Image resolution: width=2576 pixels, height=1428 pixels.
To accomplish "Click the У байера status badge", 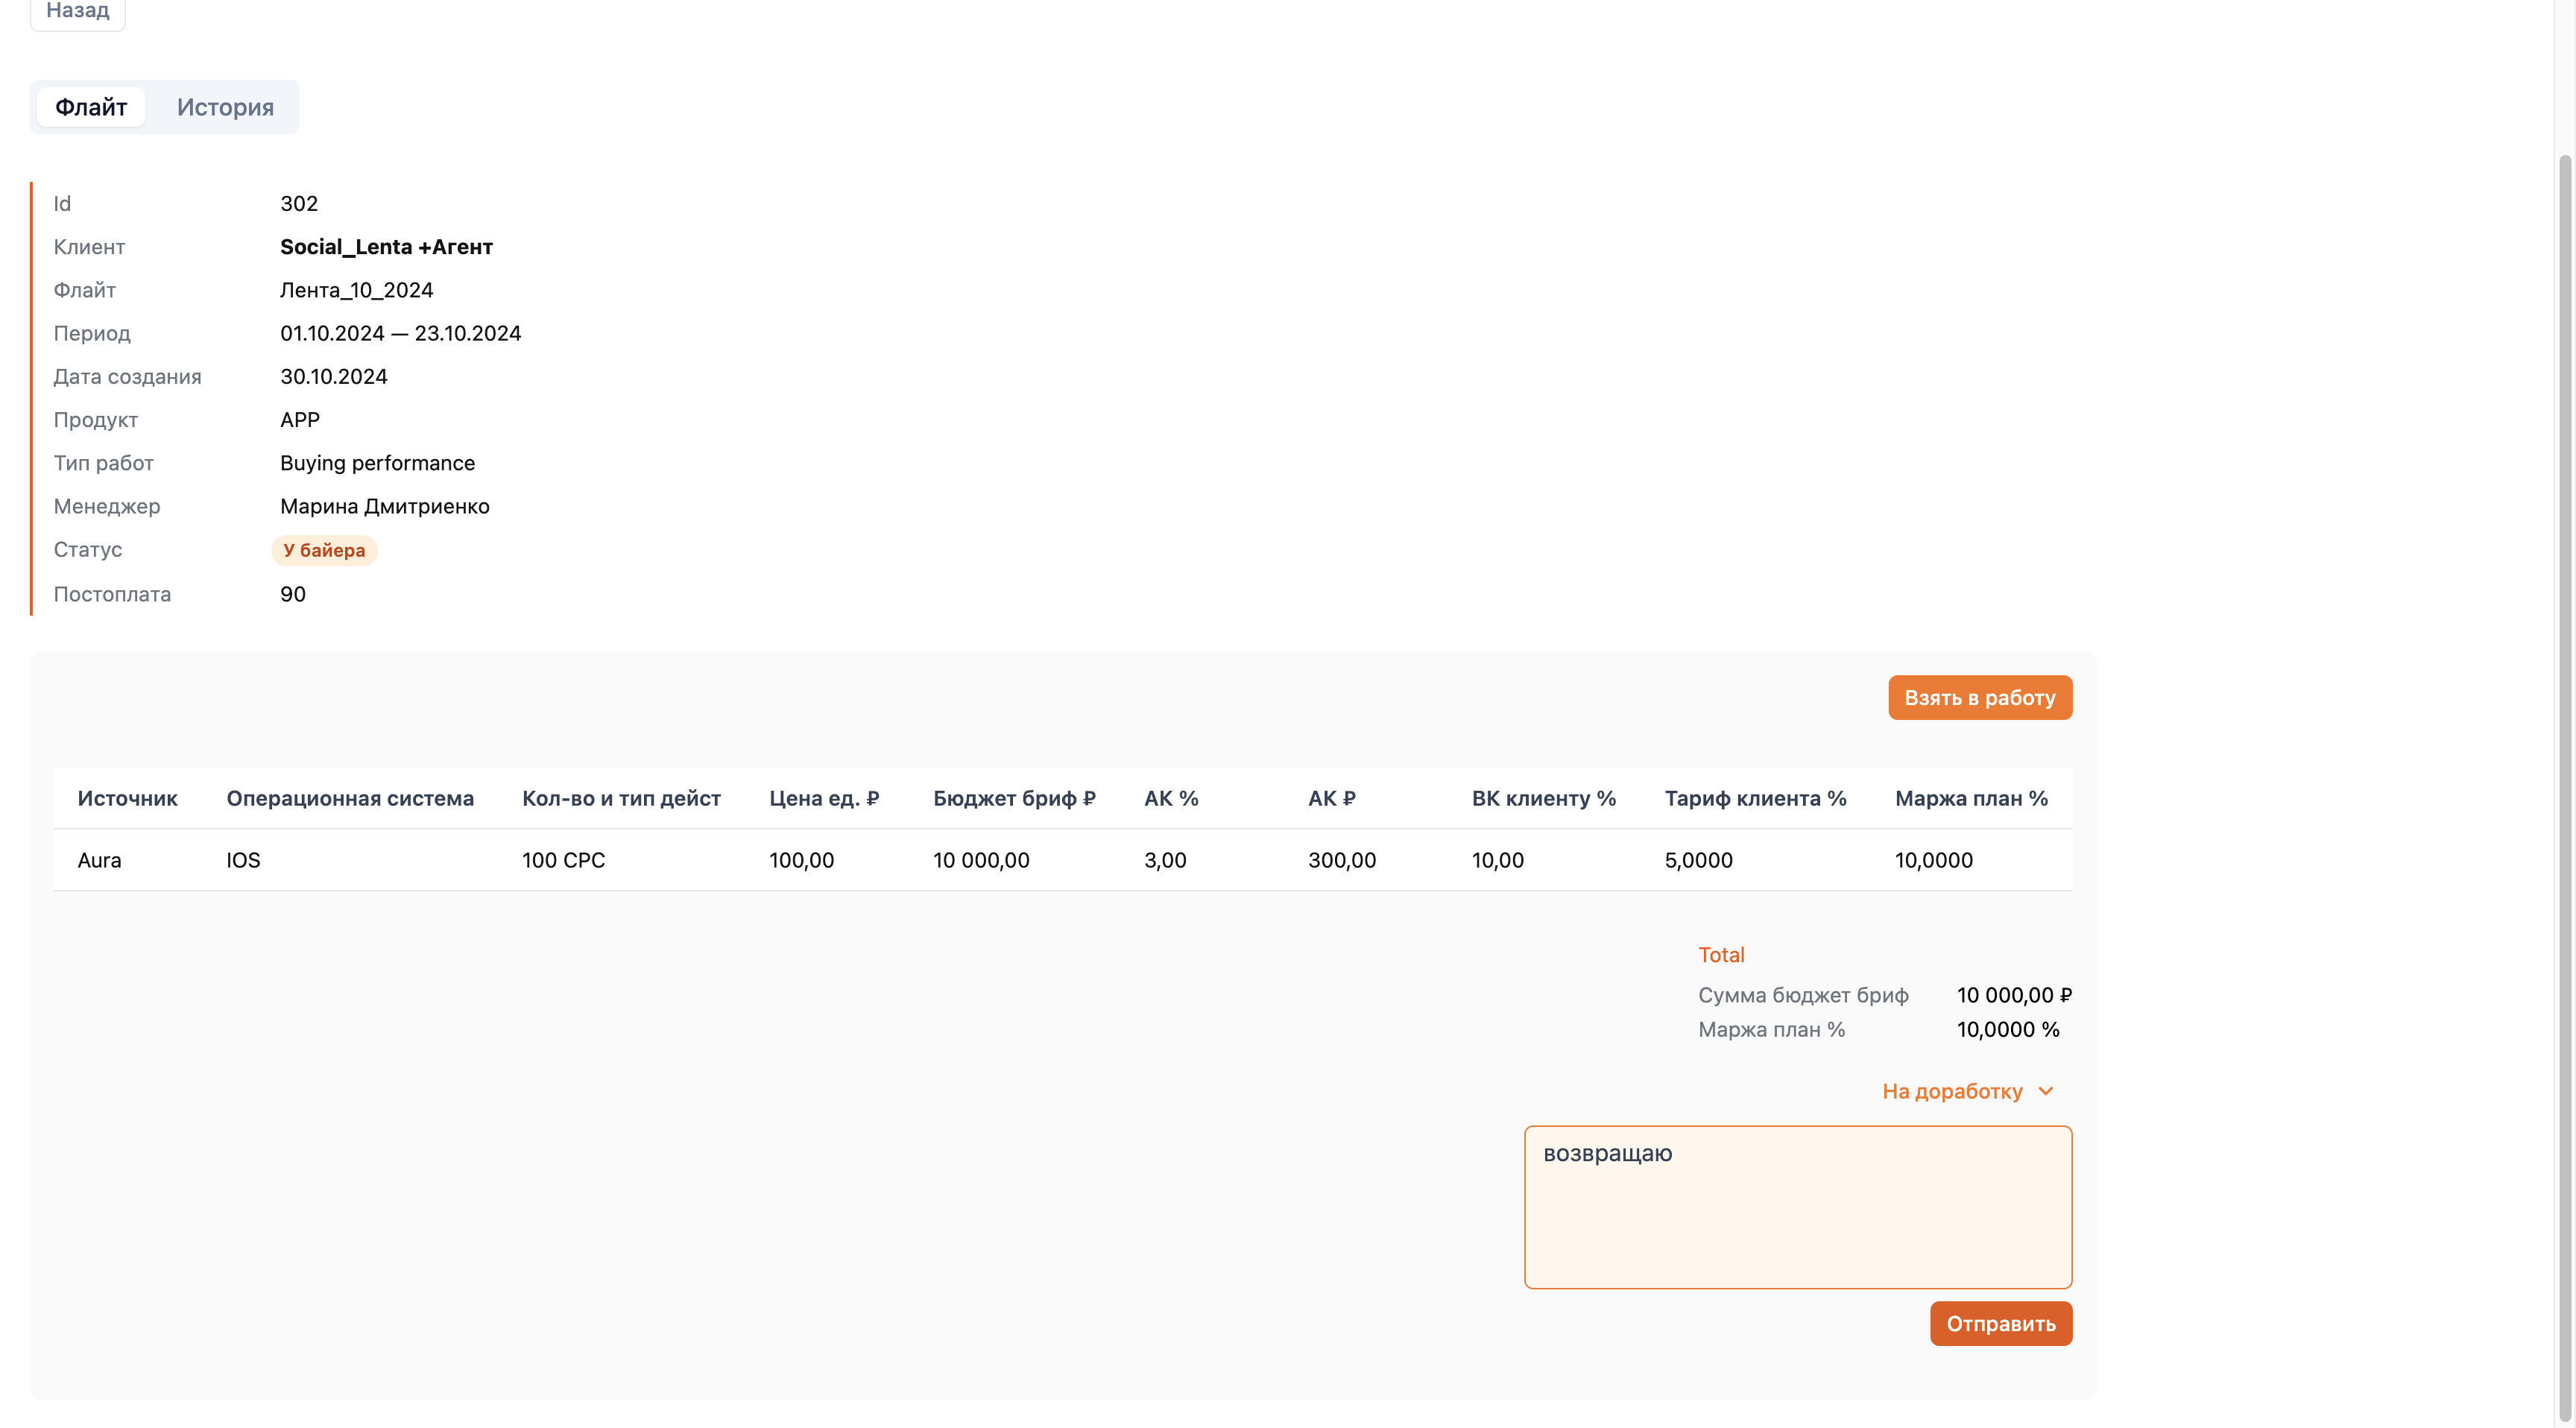I will [x=324, y=550].
